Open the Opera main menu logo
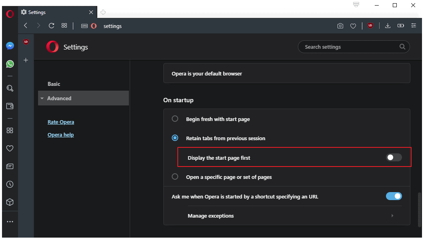The width and height of the screenshot is (424, 240). (10, 14)
